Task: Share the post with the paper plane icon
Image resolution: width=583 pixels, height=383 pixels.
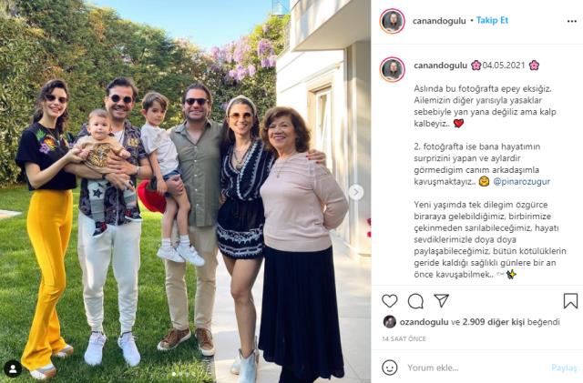Action: [x=441, y=300]
